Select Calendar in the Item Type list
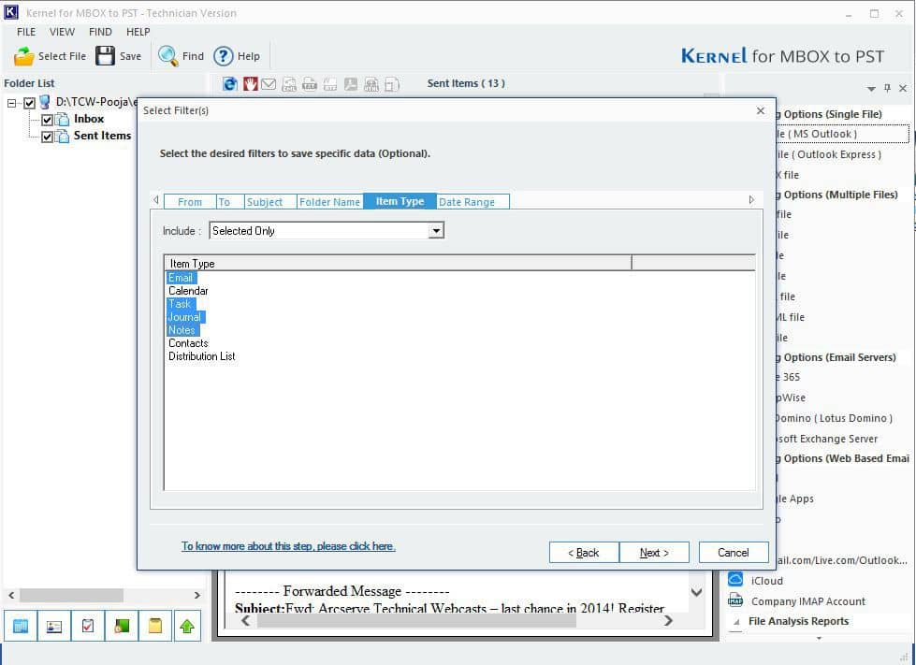The image size is (916, 665). click(x=188, y=291)
